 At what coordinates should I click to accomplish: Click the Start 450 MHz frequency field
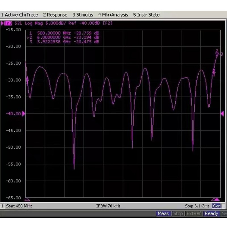coord(20,206)
